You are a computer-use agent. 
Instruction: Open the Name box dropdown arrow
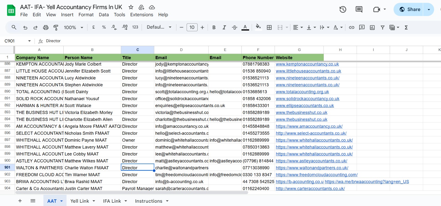(29, 41)
